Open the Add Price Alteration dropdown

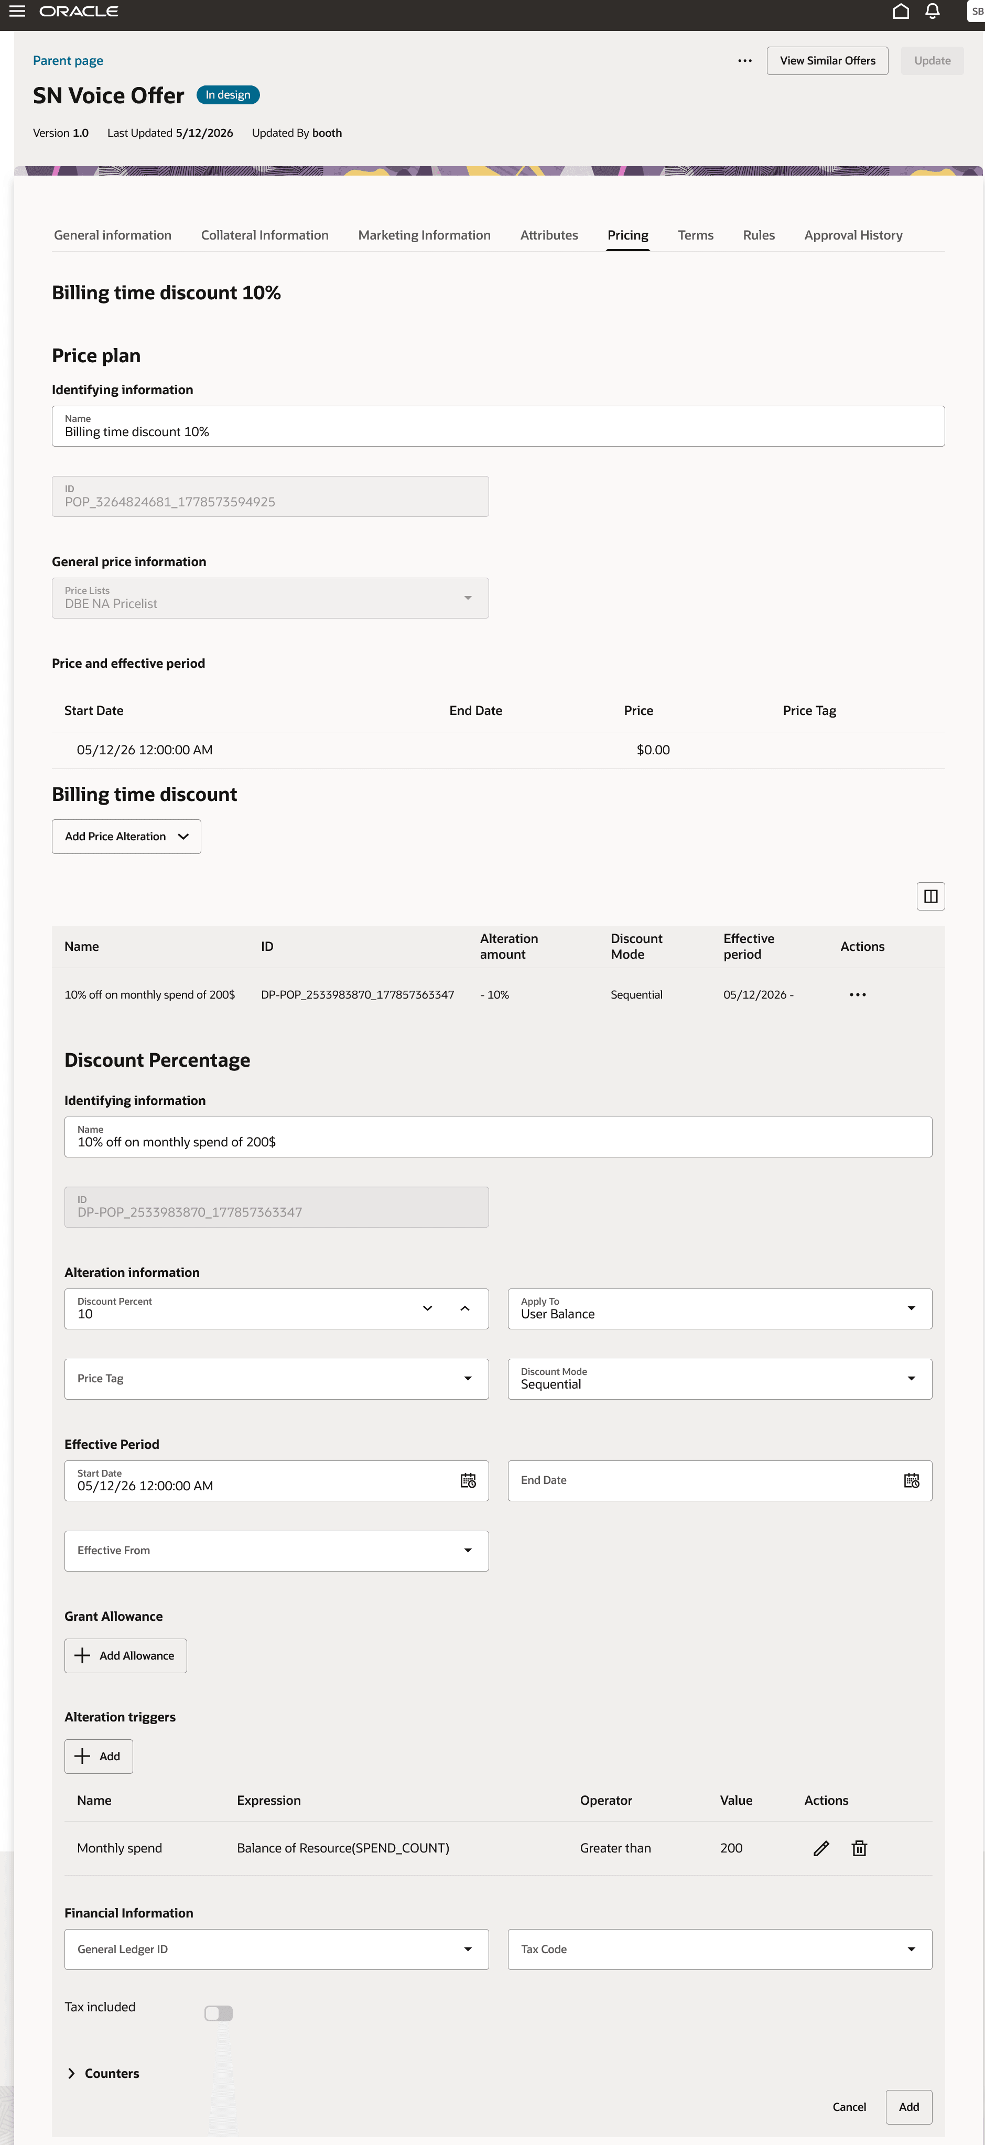click(x=126, y=836)
